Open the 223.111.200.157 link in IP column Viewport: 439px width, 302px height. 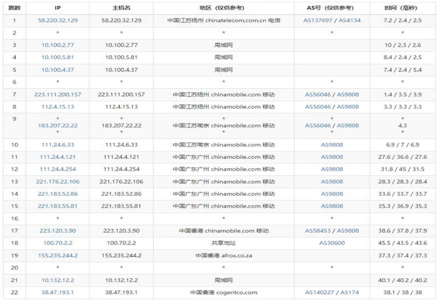[x=58, y=94]
